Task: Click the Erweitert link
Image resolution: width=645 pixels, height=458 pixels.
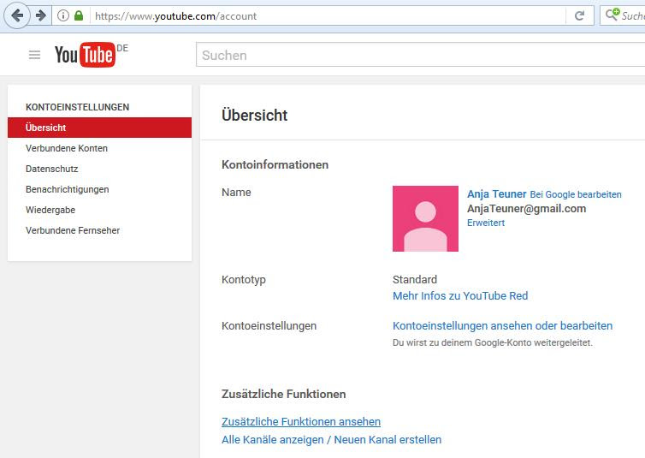Action: (x=486, y=223)
